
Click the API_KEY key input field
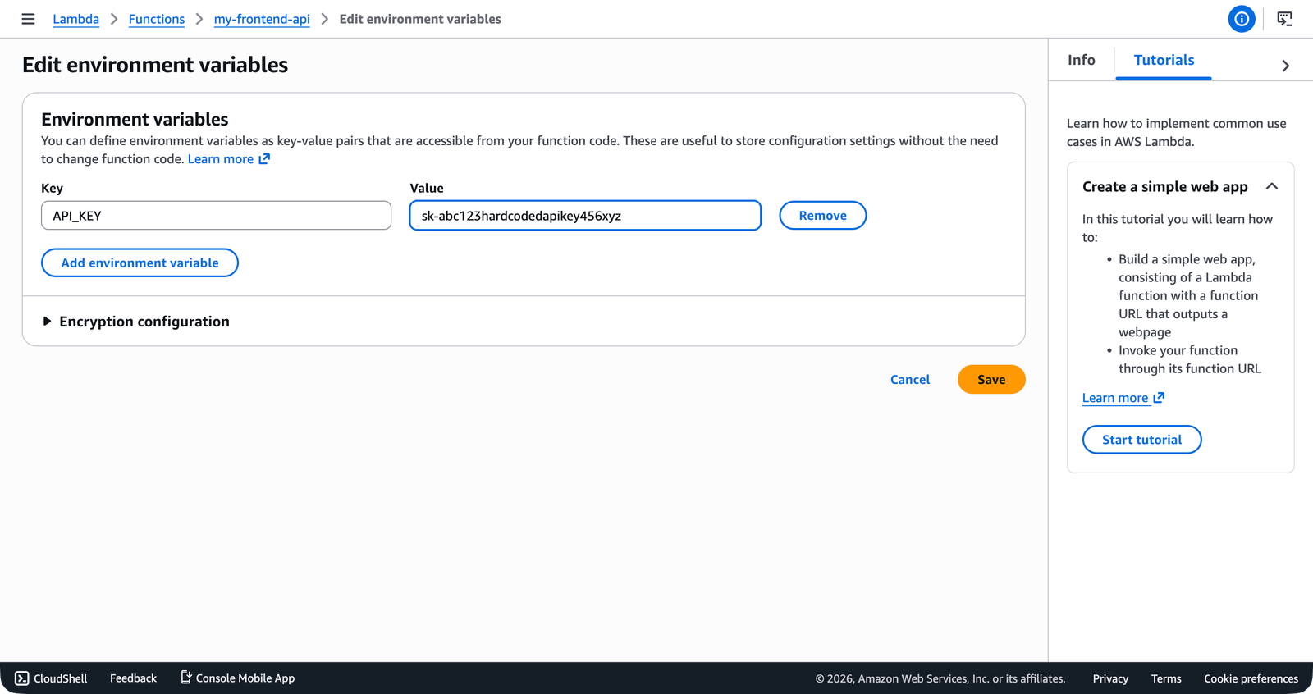217,216
